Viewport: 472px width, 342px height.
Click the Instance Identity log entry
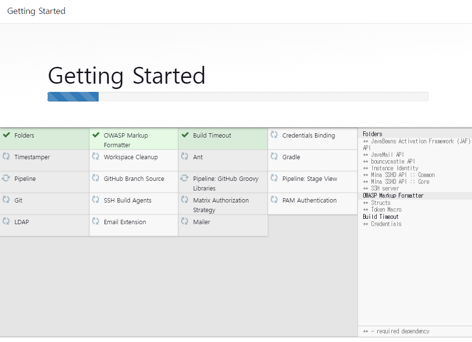(390, 168)
